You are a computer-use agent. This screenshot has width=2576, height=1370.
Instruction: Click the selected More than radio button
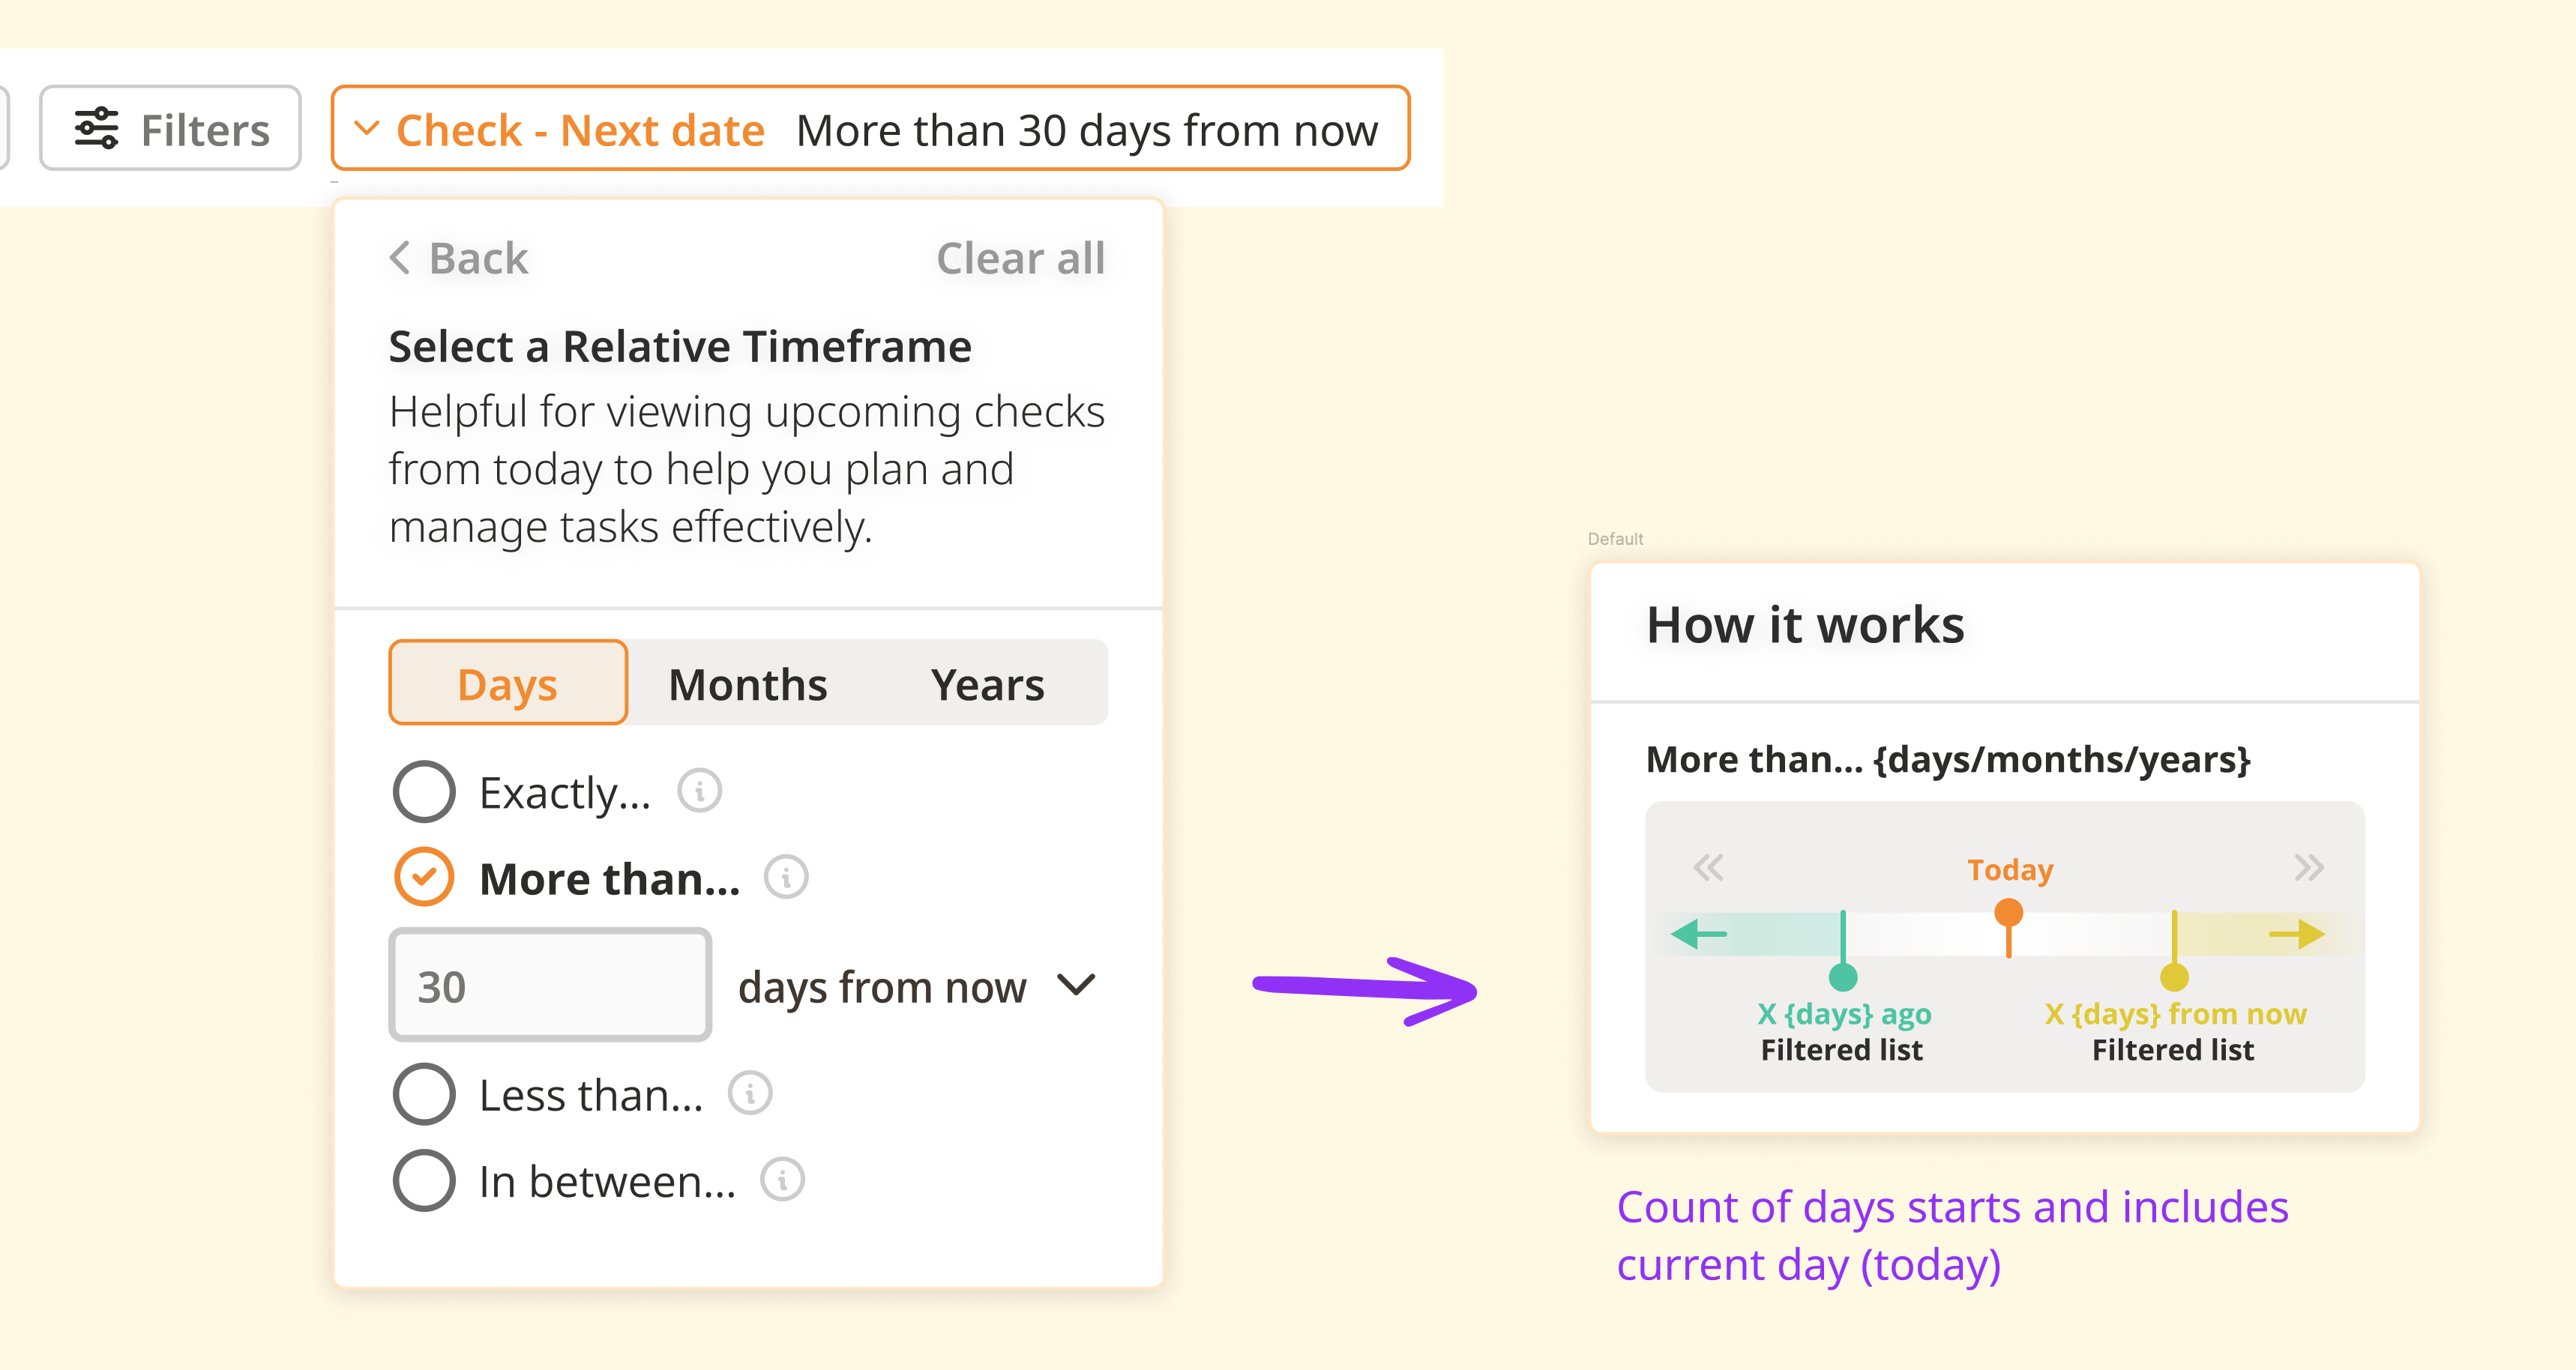pos(424,877)
